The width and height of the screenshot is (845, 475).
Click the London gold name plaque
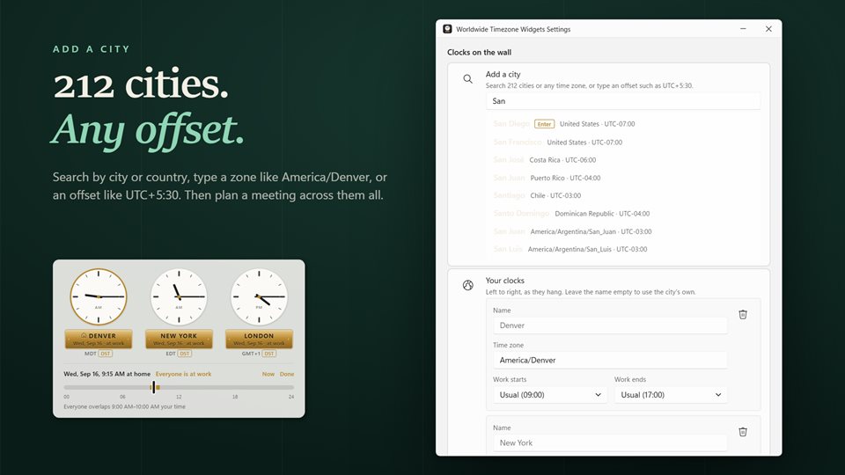[x=259, y=339]
